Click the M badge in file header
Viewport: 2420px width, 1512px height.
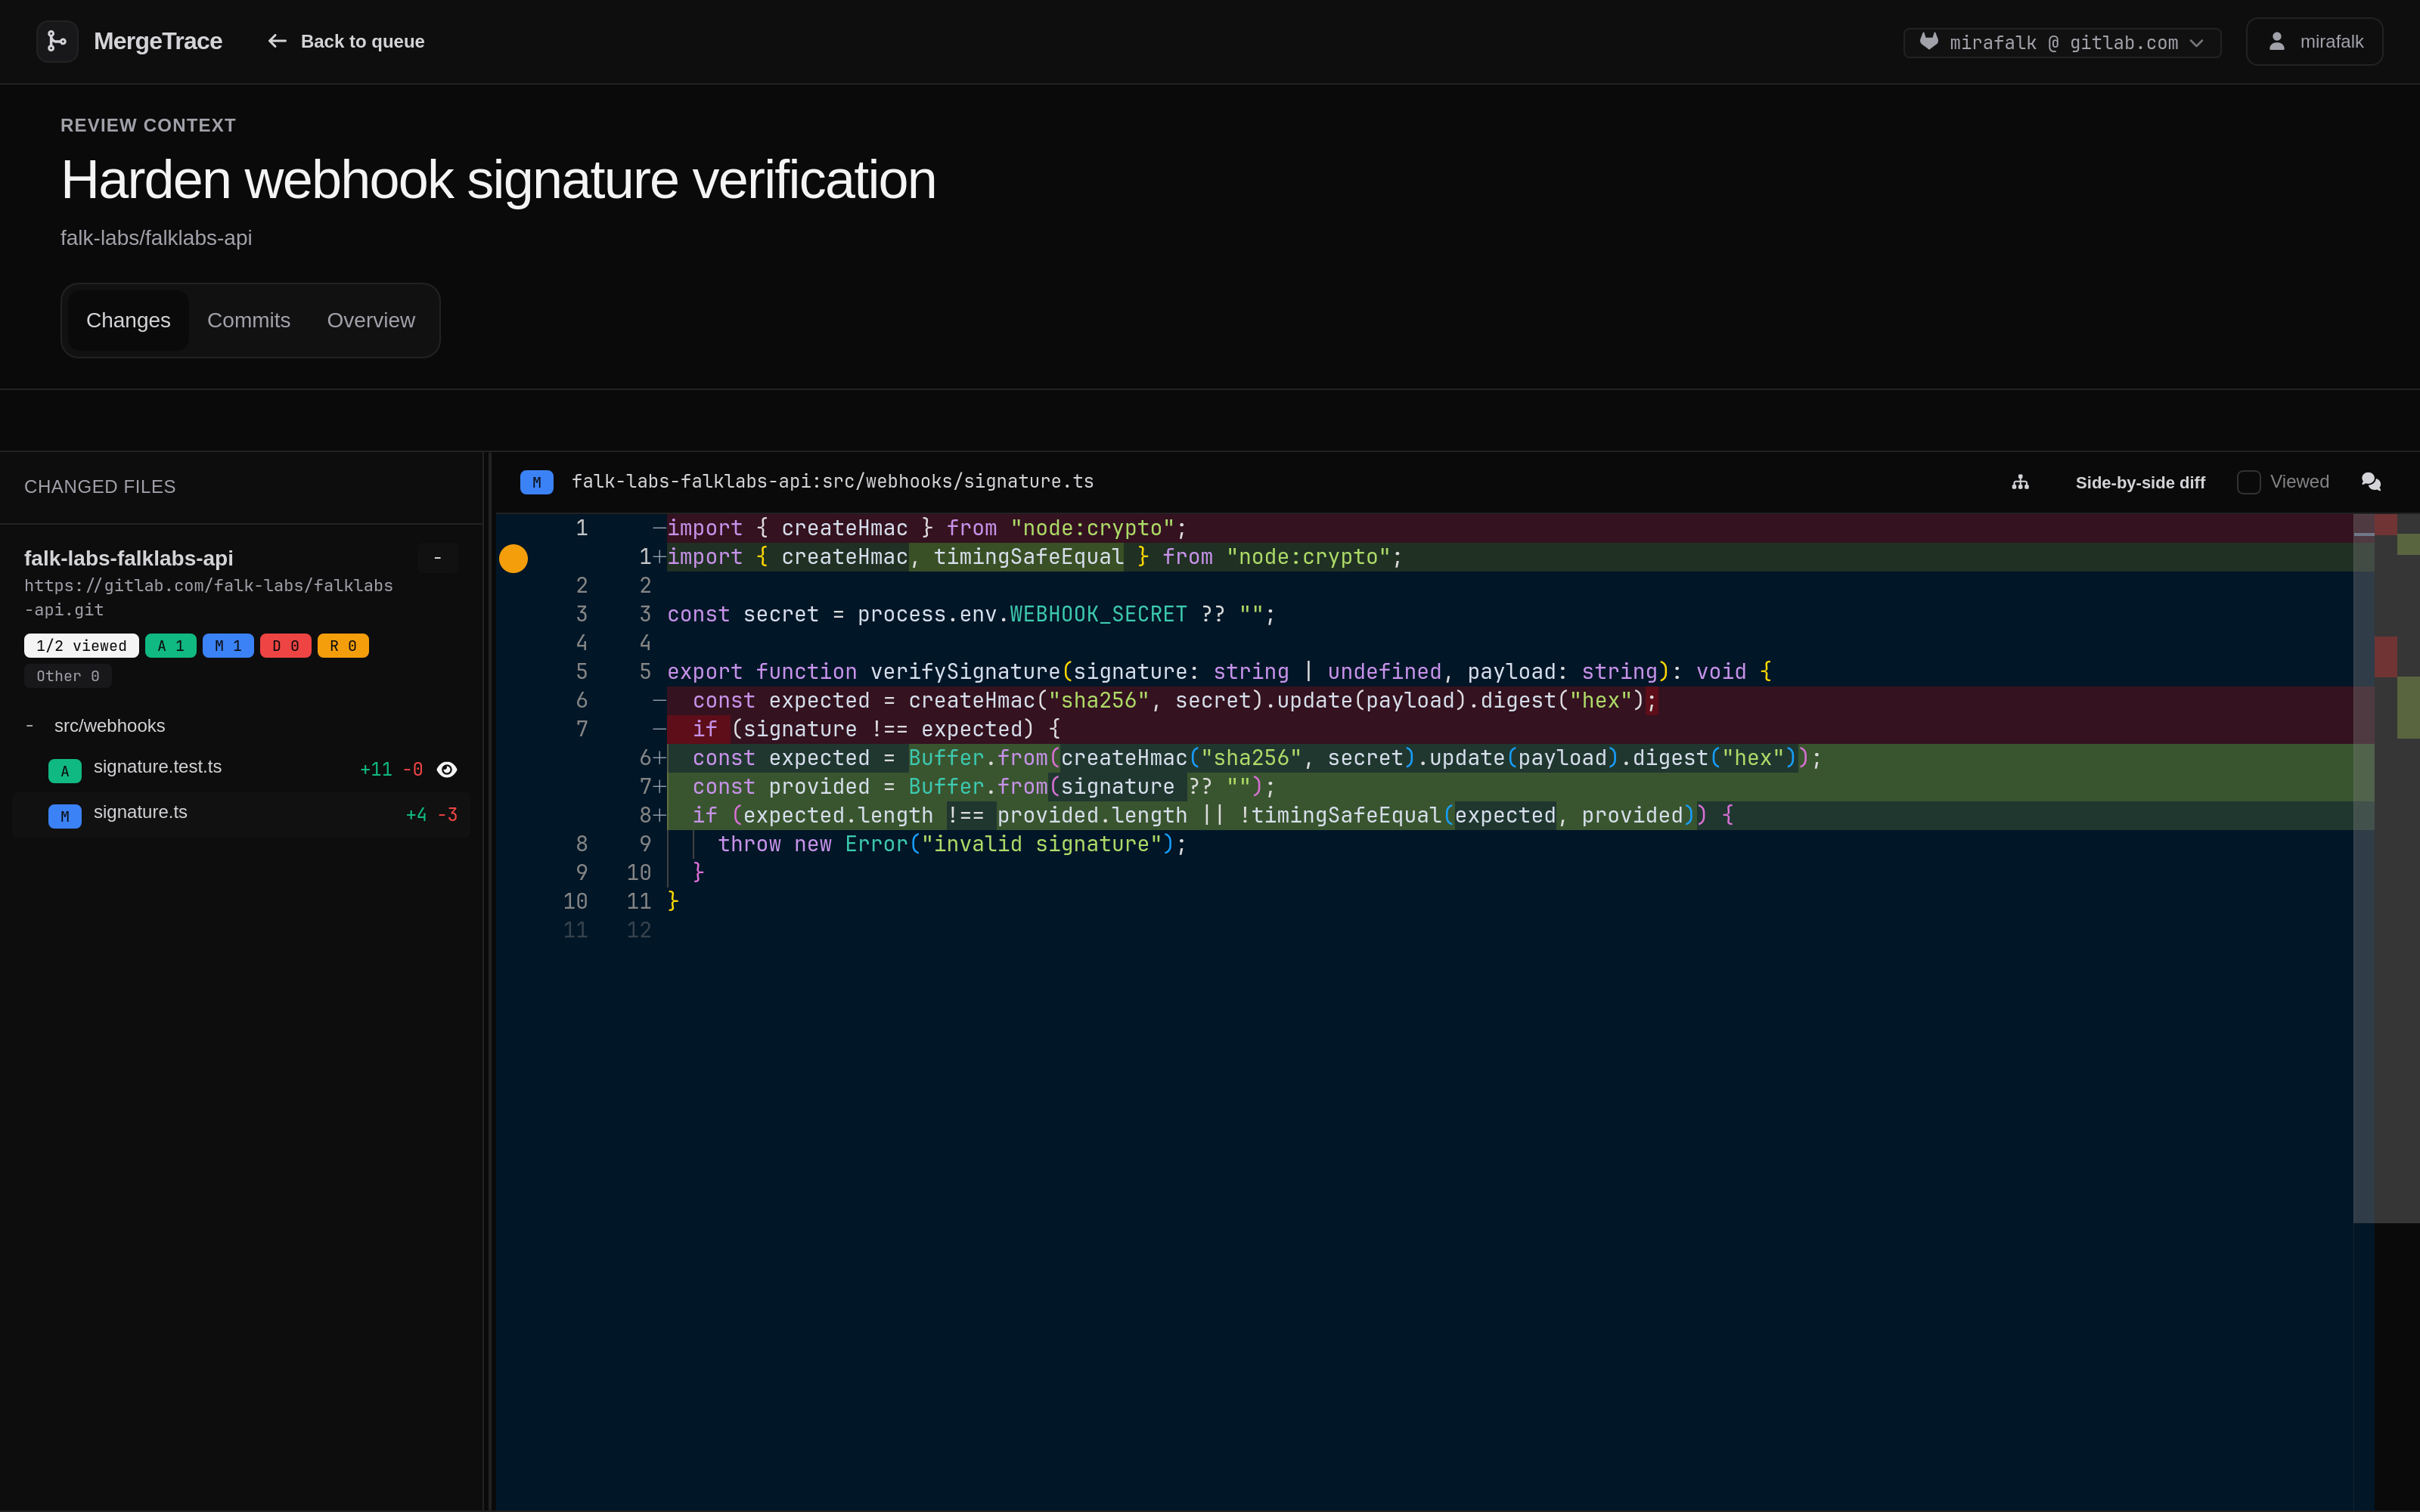pyautogui.click(x=537, y=482)
